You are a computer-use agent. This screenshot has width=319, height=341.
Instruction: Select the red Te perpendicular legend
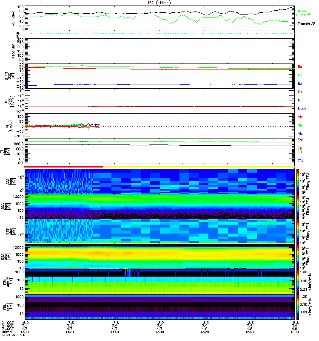[x=301, y=148]
